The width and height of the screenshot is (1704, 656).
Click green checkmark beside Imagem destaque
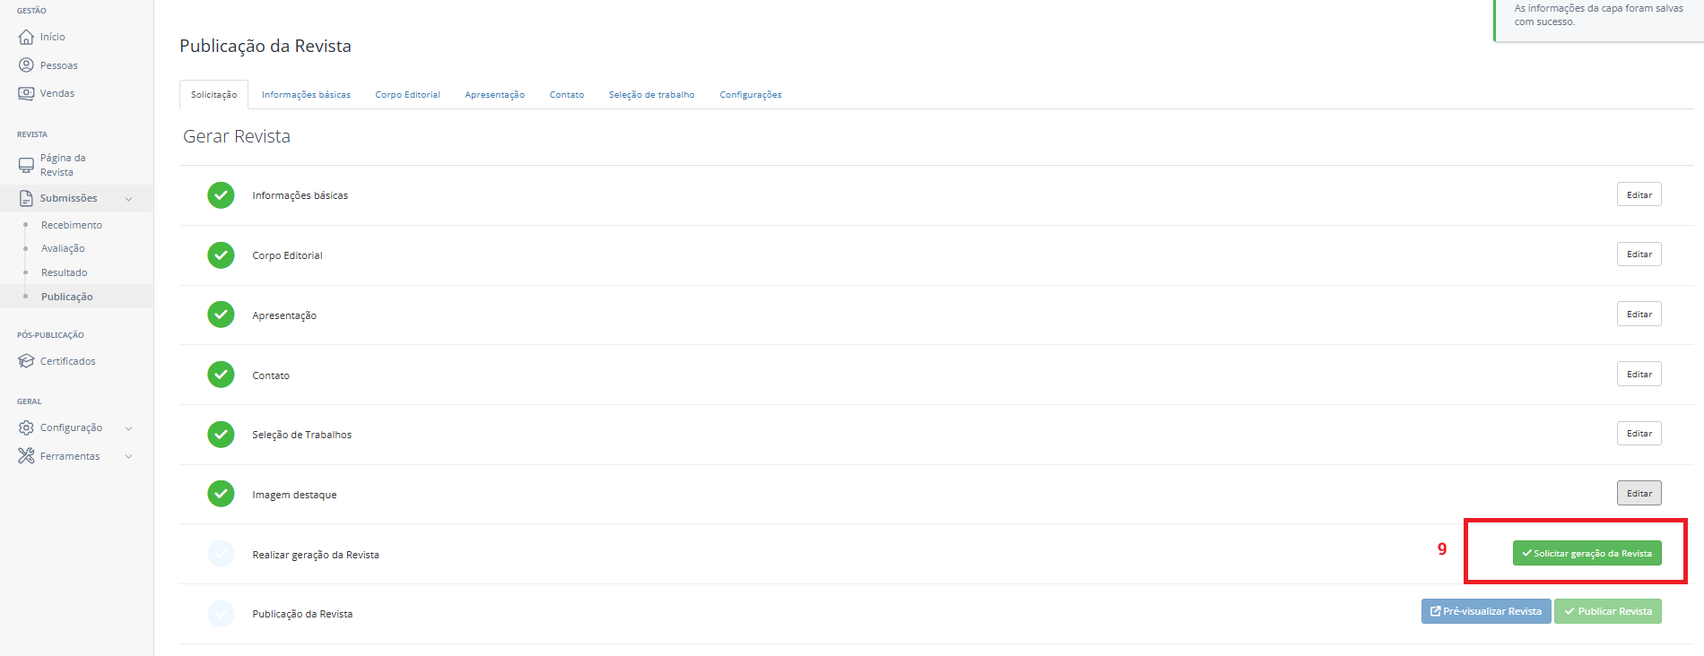pyautogui.click(x=221, y=494)
